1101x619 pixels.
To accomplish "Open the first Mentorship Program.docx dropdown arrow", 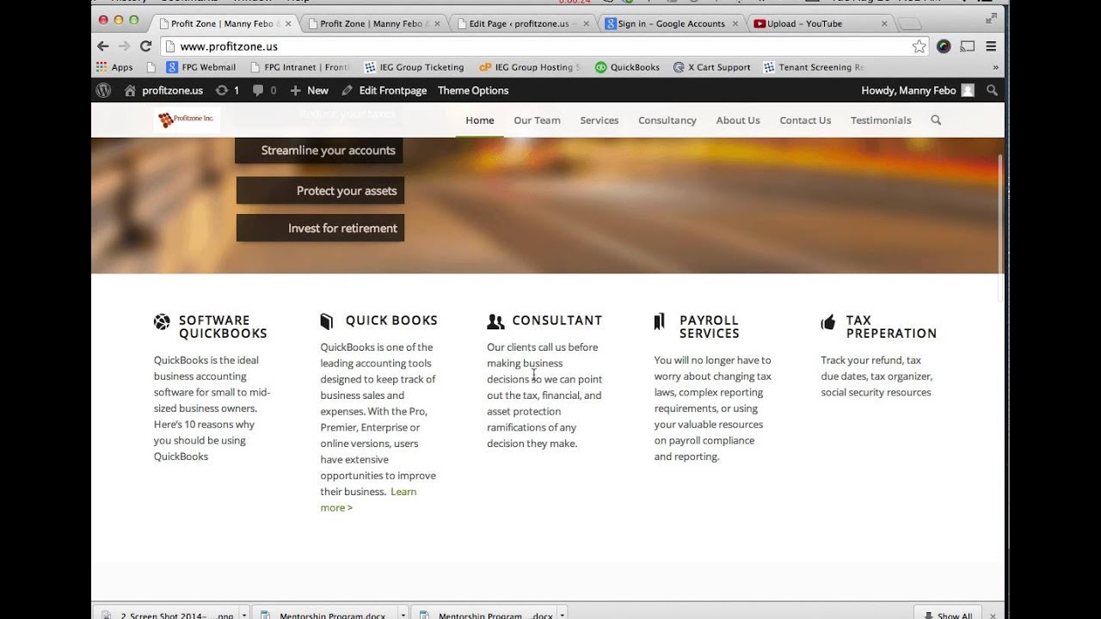I will pyautogui.click(x=403, y=615).
